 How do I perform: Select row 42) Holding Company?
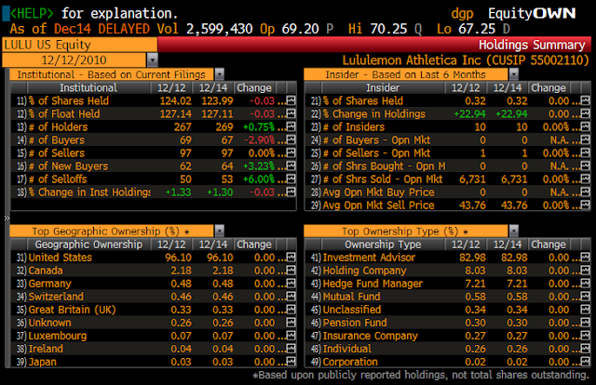click(x=447, y=271)
